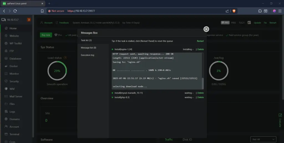The image size is (284, 143).
Task: Open the Net: All dropdown
Action: [x=263, y=139]
